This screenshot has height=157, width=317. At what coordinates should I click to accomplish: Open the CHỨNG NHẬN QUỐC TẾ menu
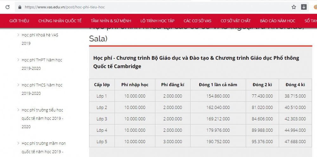click(60, 21)
